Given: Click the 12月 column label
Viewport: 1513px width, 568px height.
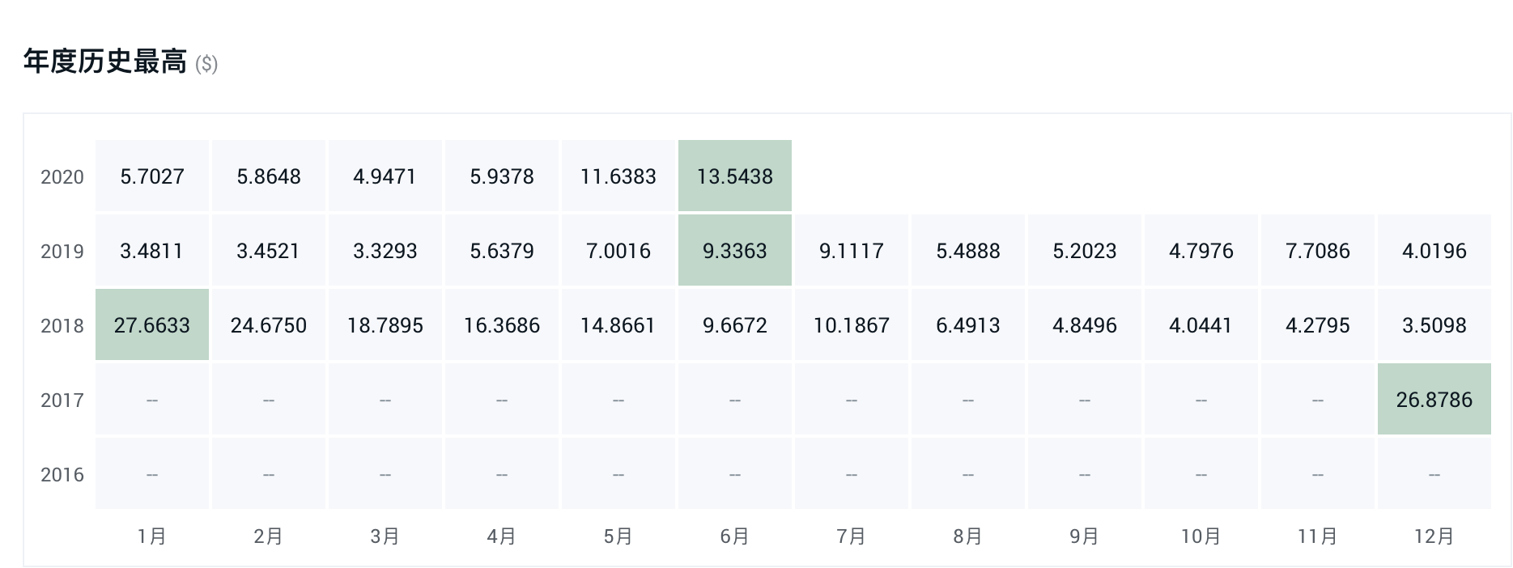Looking at the screenshot, I should pyautogui.click(x=1434, y=536).
